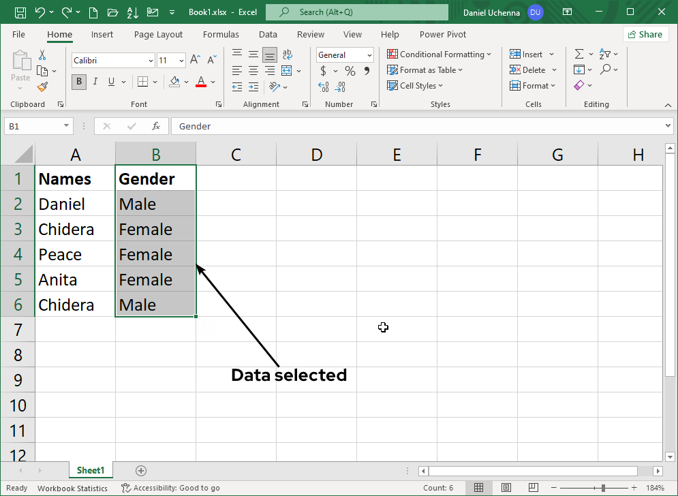The width and height of the screenshot is (678, 496).
Task: Open the AutoSum function
Action: point(580,53)
